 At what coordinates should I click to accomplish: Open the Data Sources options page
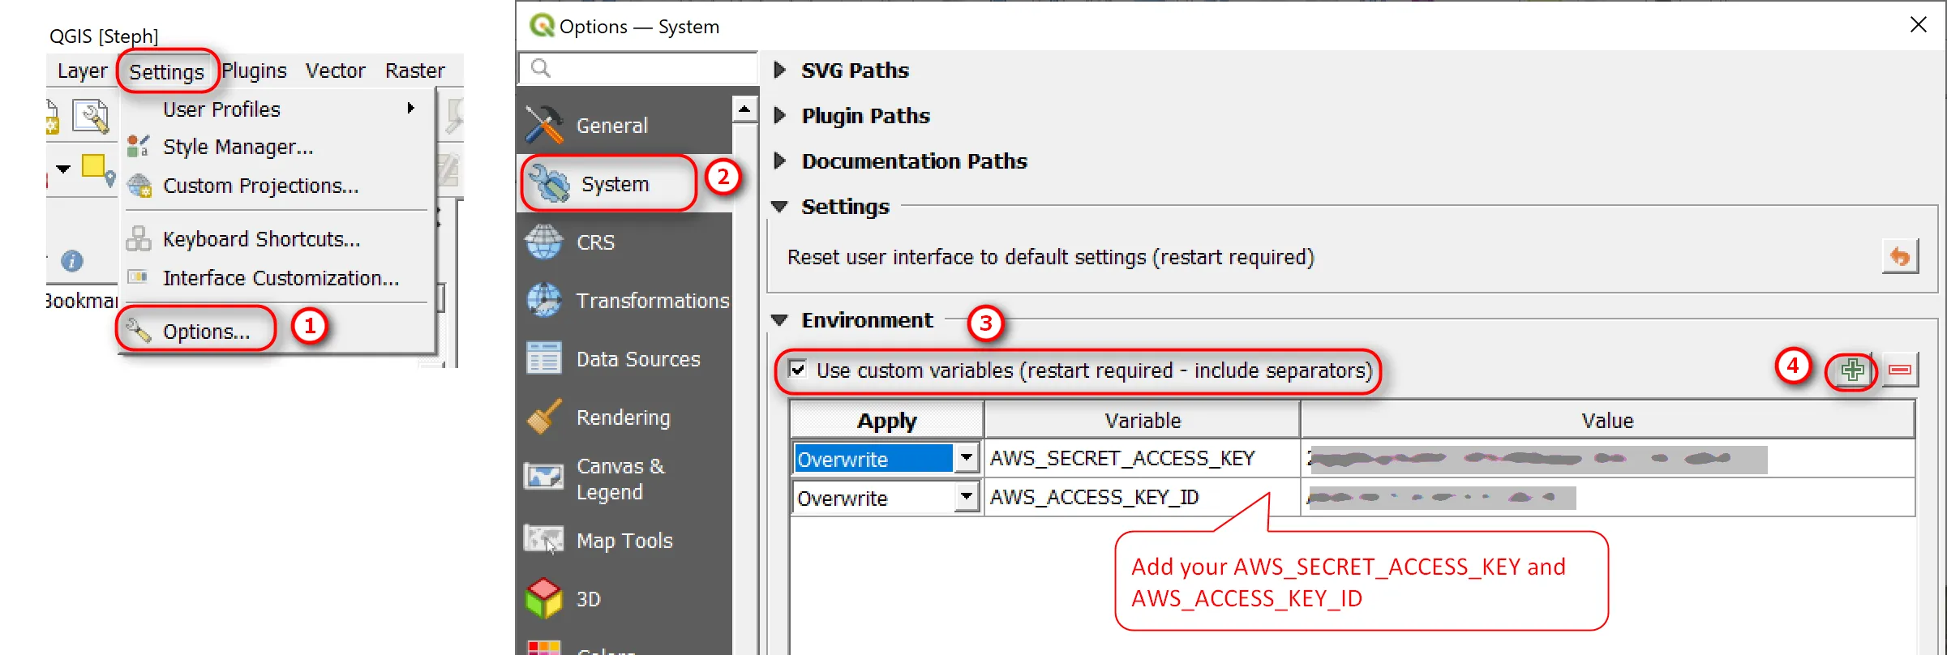pyautogui.click(x=624, y=359)
